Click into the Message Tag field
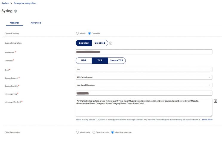The width and height of the screenshot is (222, 148). pos(144,93)
